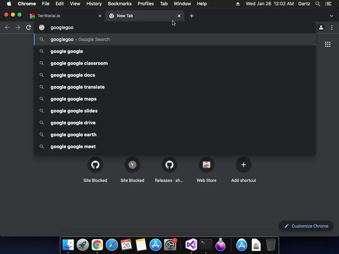Pick the 'google google translate' suggestion
This screenshot has width=339, height=254.
point(175,87)
